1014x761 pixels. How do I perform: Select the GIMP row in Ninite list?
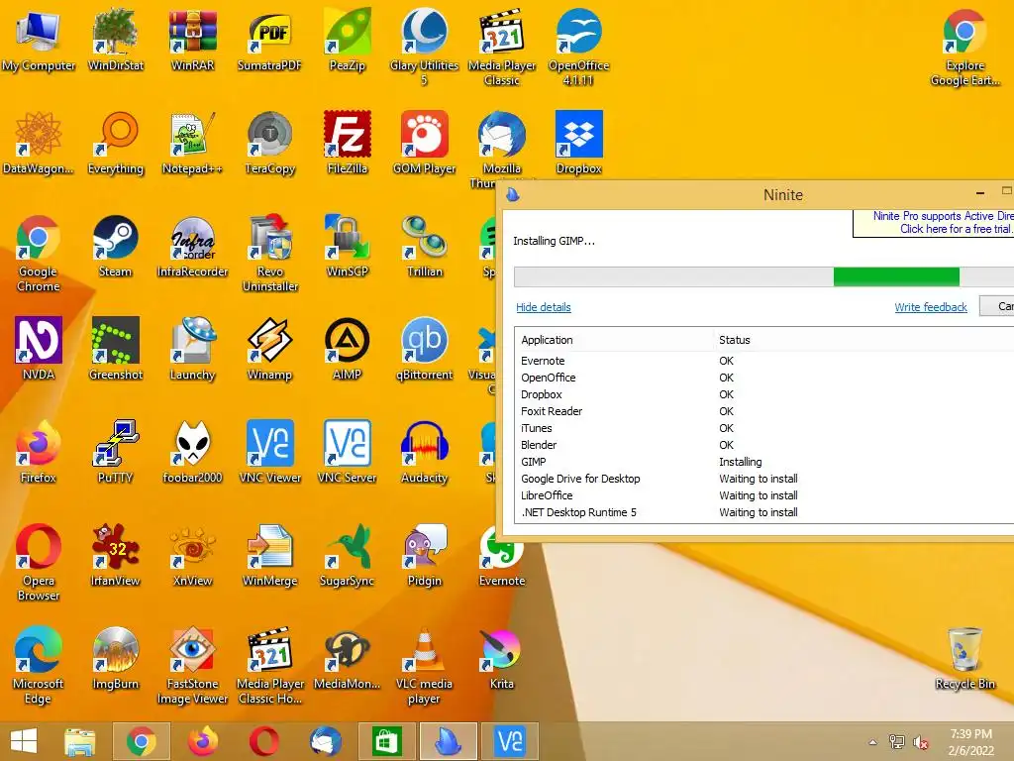764,462
